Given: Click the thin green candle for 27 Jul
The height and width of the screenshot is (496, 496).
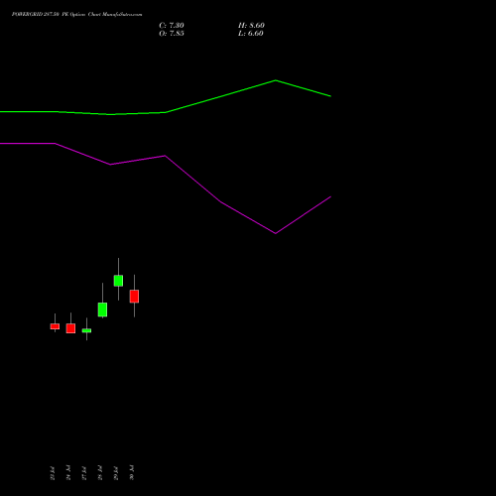Looking at the screenshot, I should point(86,330).
